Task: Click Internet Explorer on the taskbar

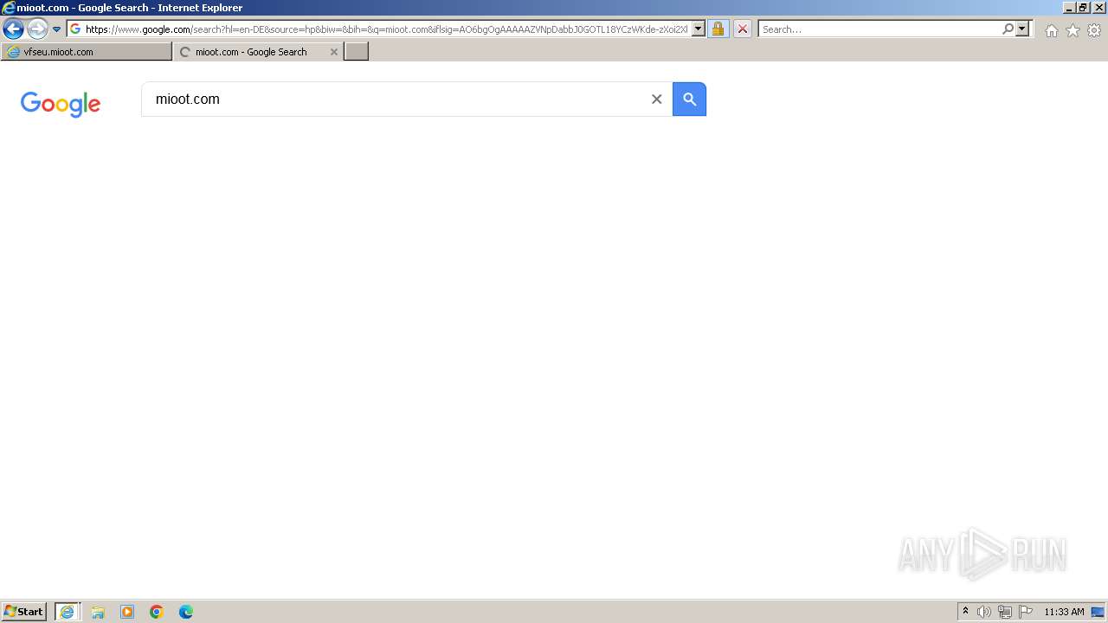Action: (x=68, y=612)
